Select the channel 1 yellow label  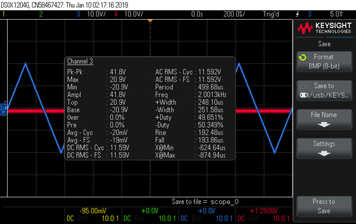pyautogui.click(x=4, y=14)
